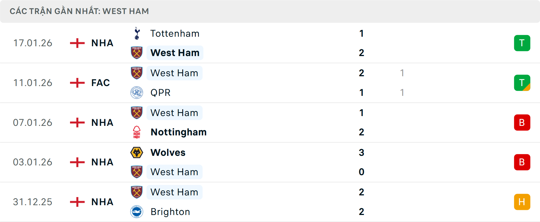
Task: Click the England flag on the 31.12.25 row
Action: 76,202
